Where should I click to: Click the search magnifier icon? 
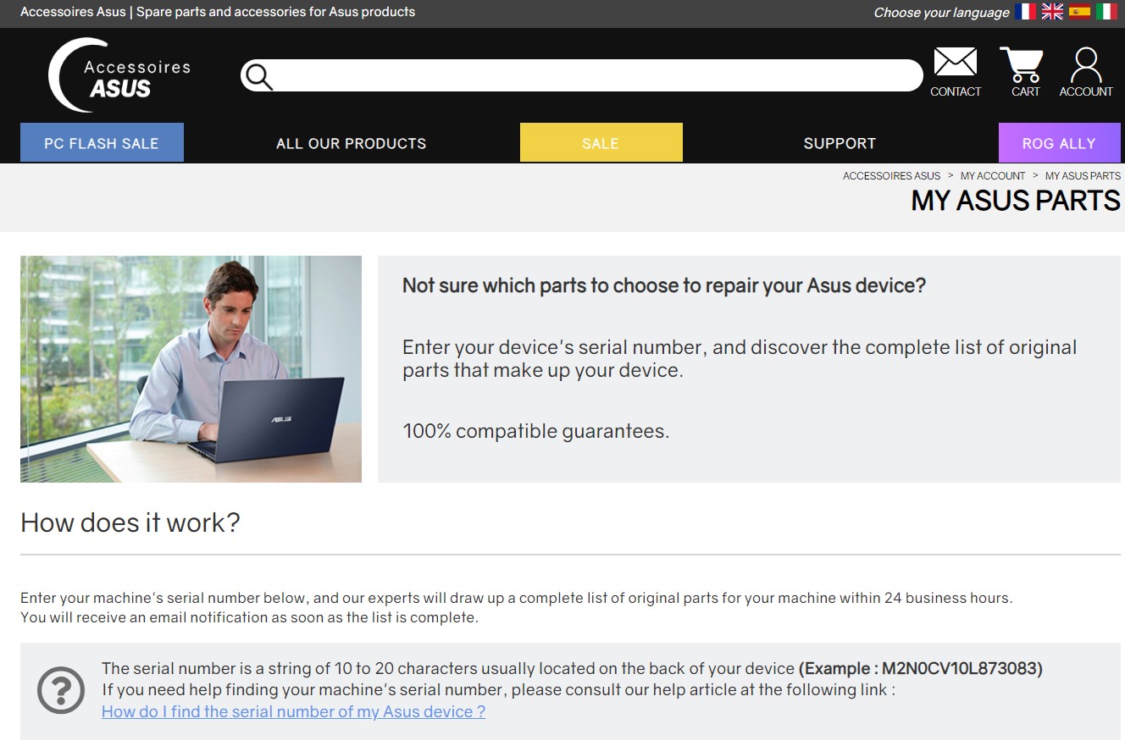(x=258, y=76)
